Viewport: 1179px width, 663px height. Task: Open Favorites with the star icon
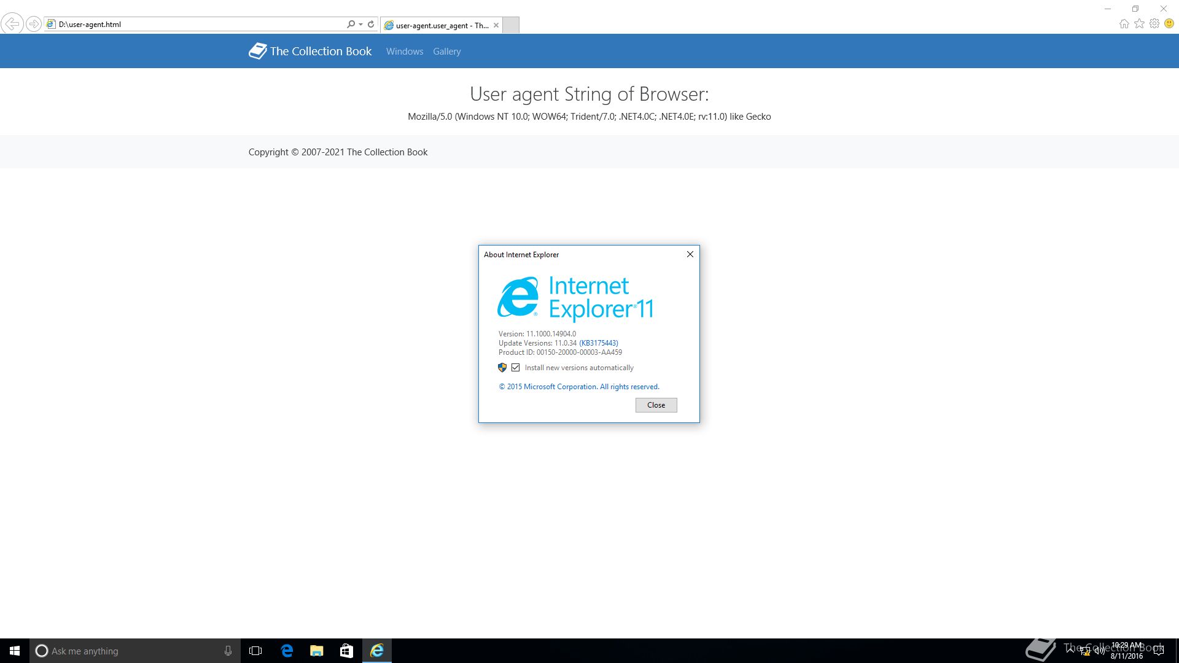pos(1140,24)
